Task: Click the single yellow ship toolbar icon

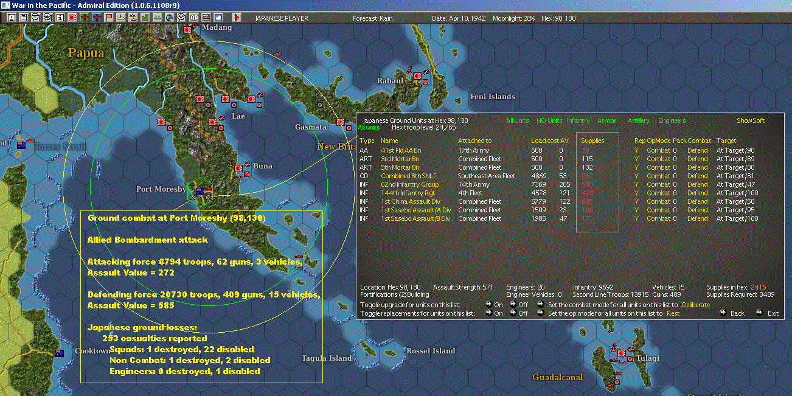Action: coord(122,18)
